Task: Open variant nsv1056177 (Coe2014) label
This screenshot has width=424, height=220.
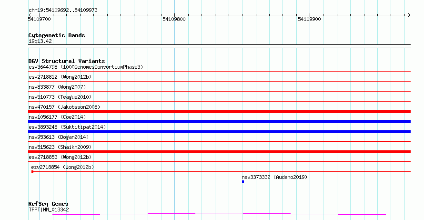Action: click(x=57, y=117)
